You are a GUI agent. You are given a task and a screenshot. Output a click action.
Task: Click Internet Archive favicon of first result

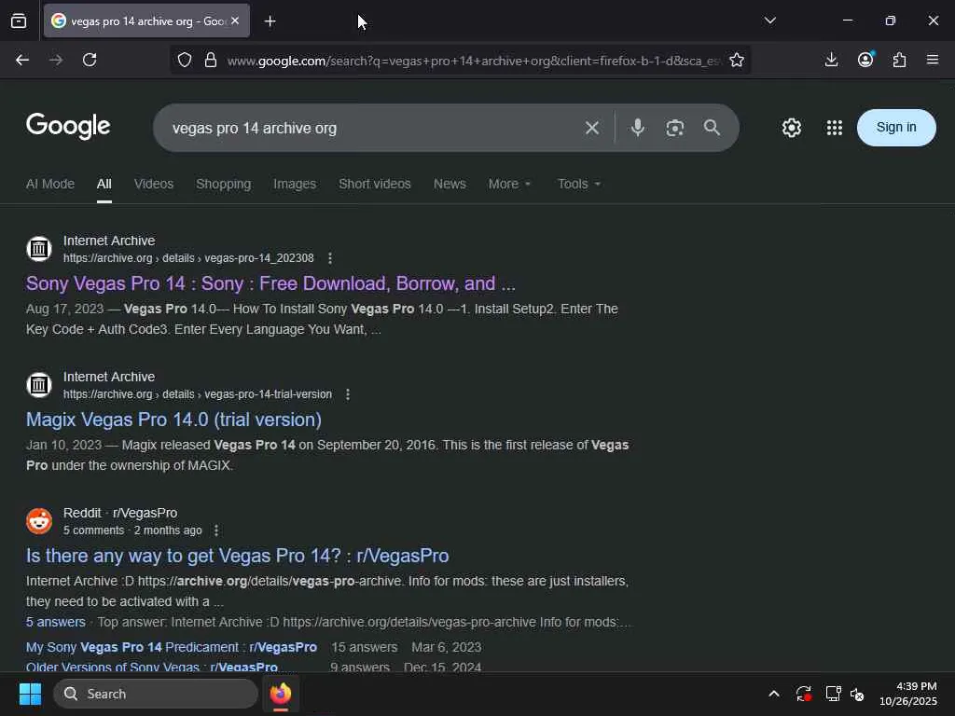pos(39,248)
